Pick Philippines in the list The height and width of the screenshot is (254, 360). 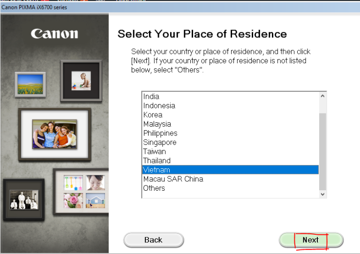pos(160,133)
